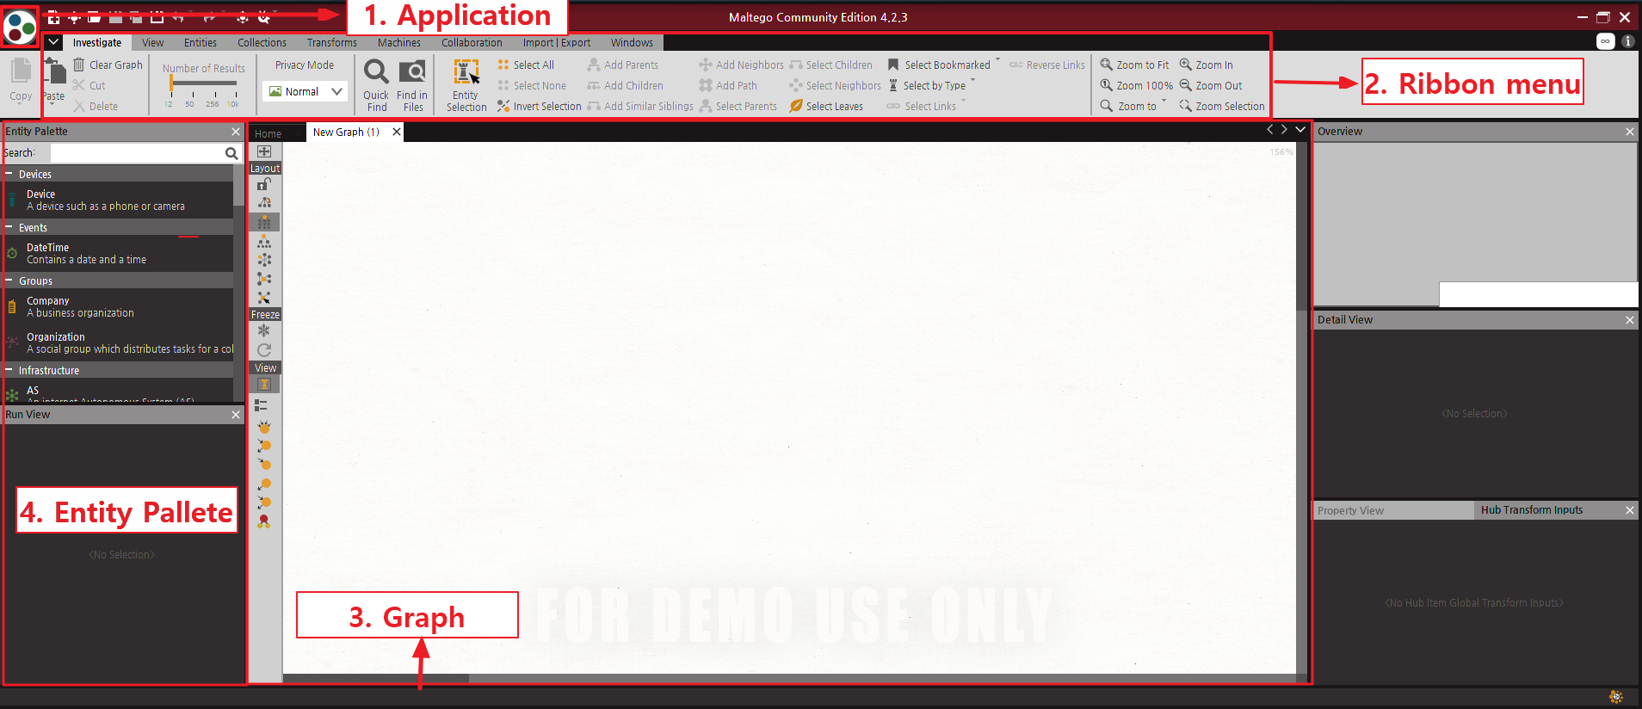This screenshot has height=709, width=1642.
Task: Select the hierarchical layout icon
Action: 264,241
